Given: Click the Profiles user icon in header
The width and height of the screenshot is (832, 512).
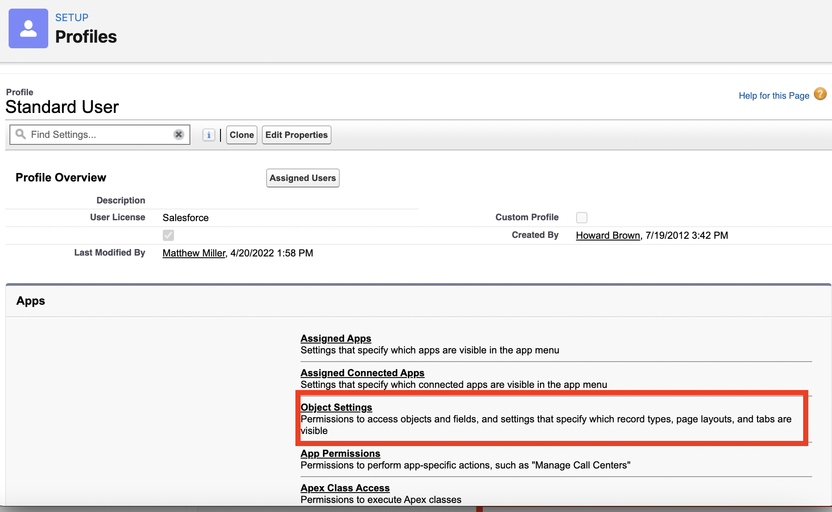Looking at the screenshot, I should [x=28, y=28].
